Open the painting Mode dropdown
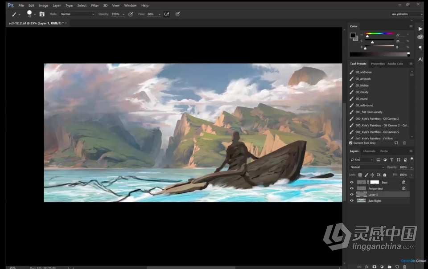 pos(77,14)
